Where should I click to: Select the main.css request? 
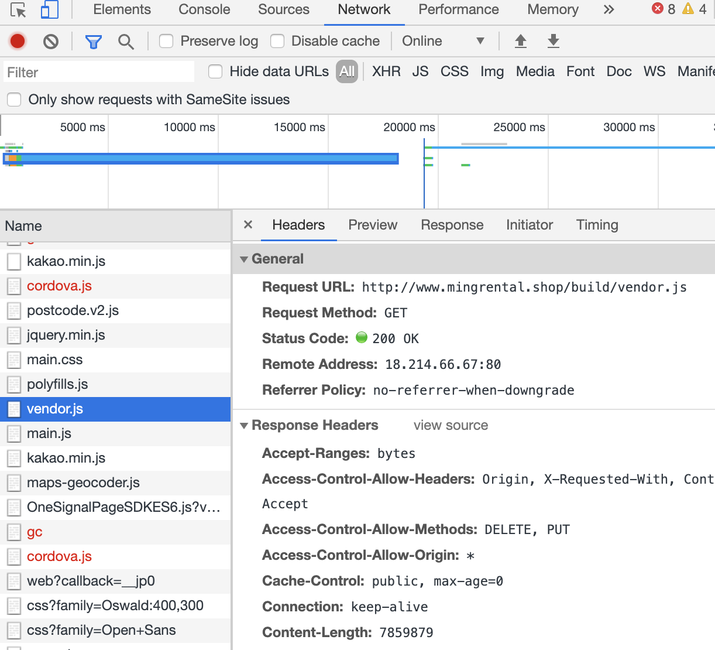115,360
